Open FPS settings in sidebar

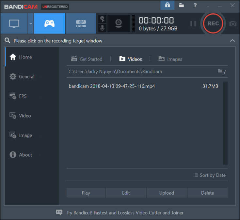click(32, 96)
